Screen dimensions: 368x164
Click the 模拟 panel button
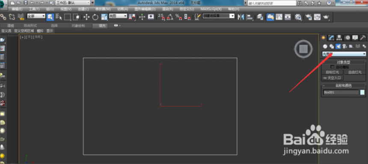tap(40, 31)
